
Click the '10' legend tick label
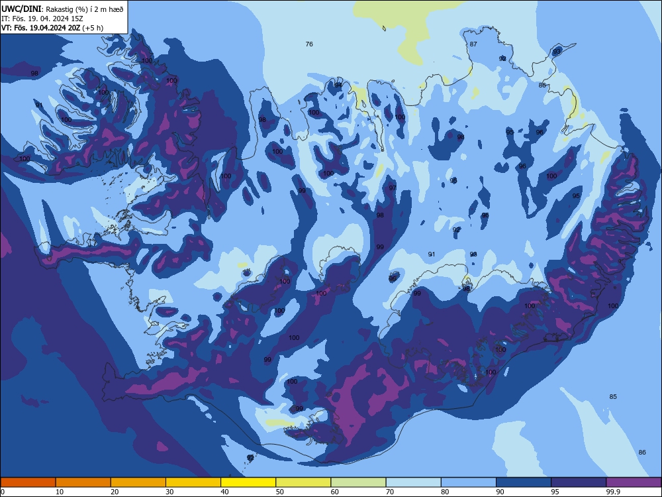pos(60,492)
